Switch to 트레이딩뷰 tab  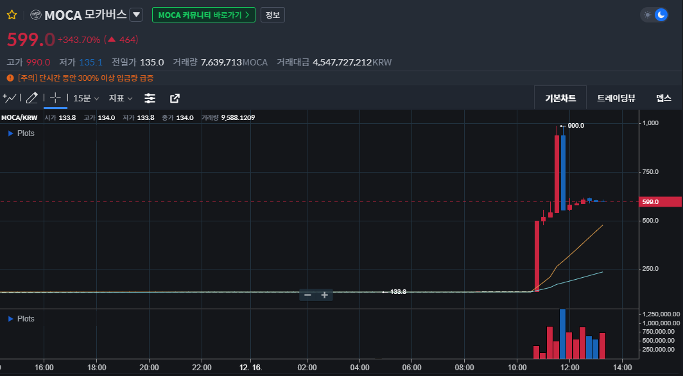click(x=616, y=98)
